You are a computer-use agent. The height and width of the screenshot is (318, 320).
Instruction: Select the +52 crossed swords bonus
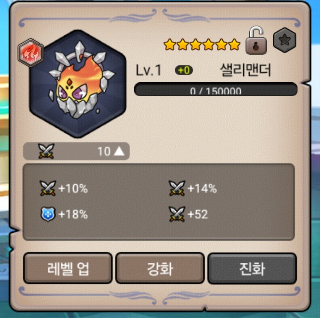point(188,214)
